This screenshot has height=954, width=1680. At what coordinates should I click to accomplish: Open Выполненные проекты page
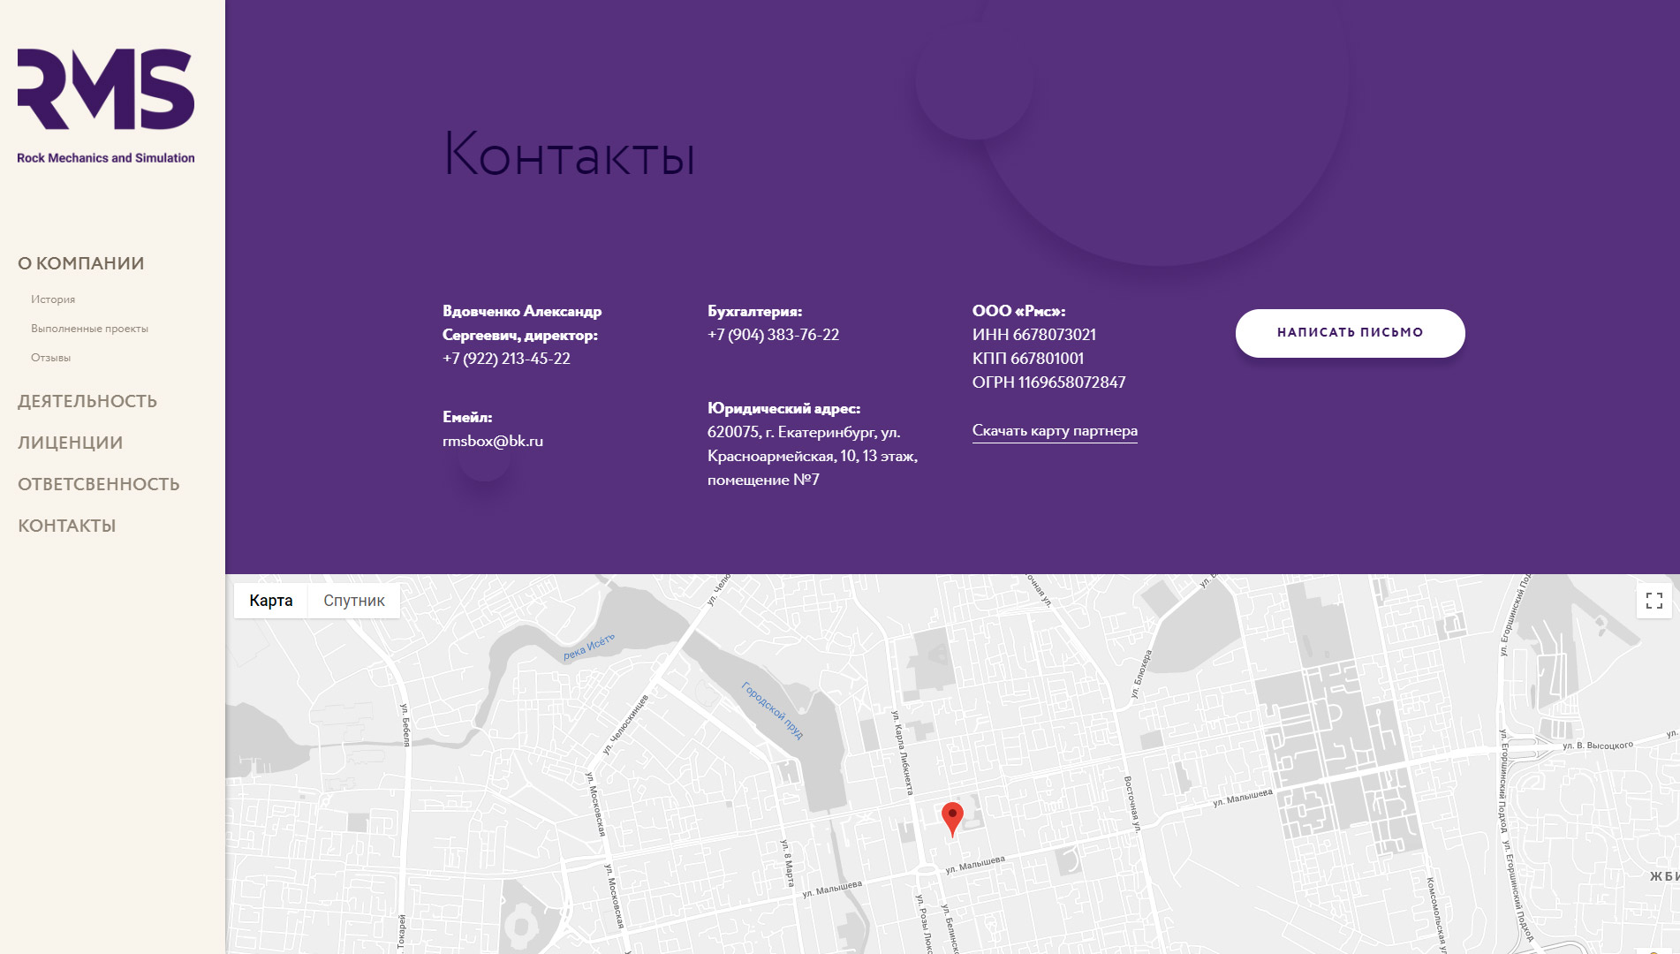coord(89,329)
